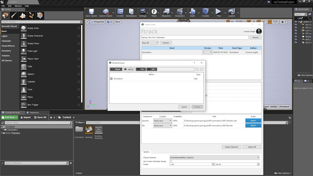Open the Content browser toolbar icon

coord(120,13)
